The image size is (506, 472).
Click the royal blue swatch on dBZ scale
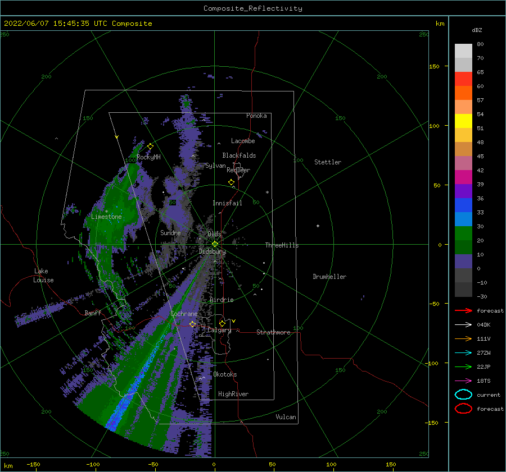tap(463, 205)
